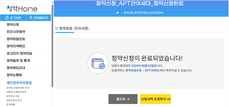Log out using 로그아웃 button
Viewport: 229px width, 107px height.
pos(13,18)
